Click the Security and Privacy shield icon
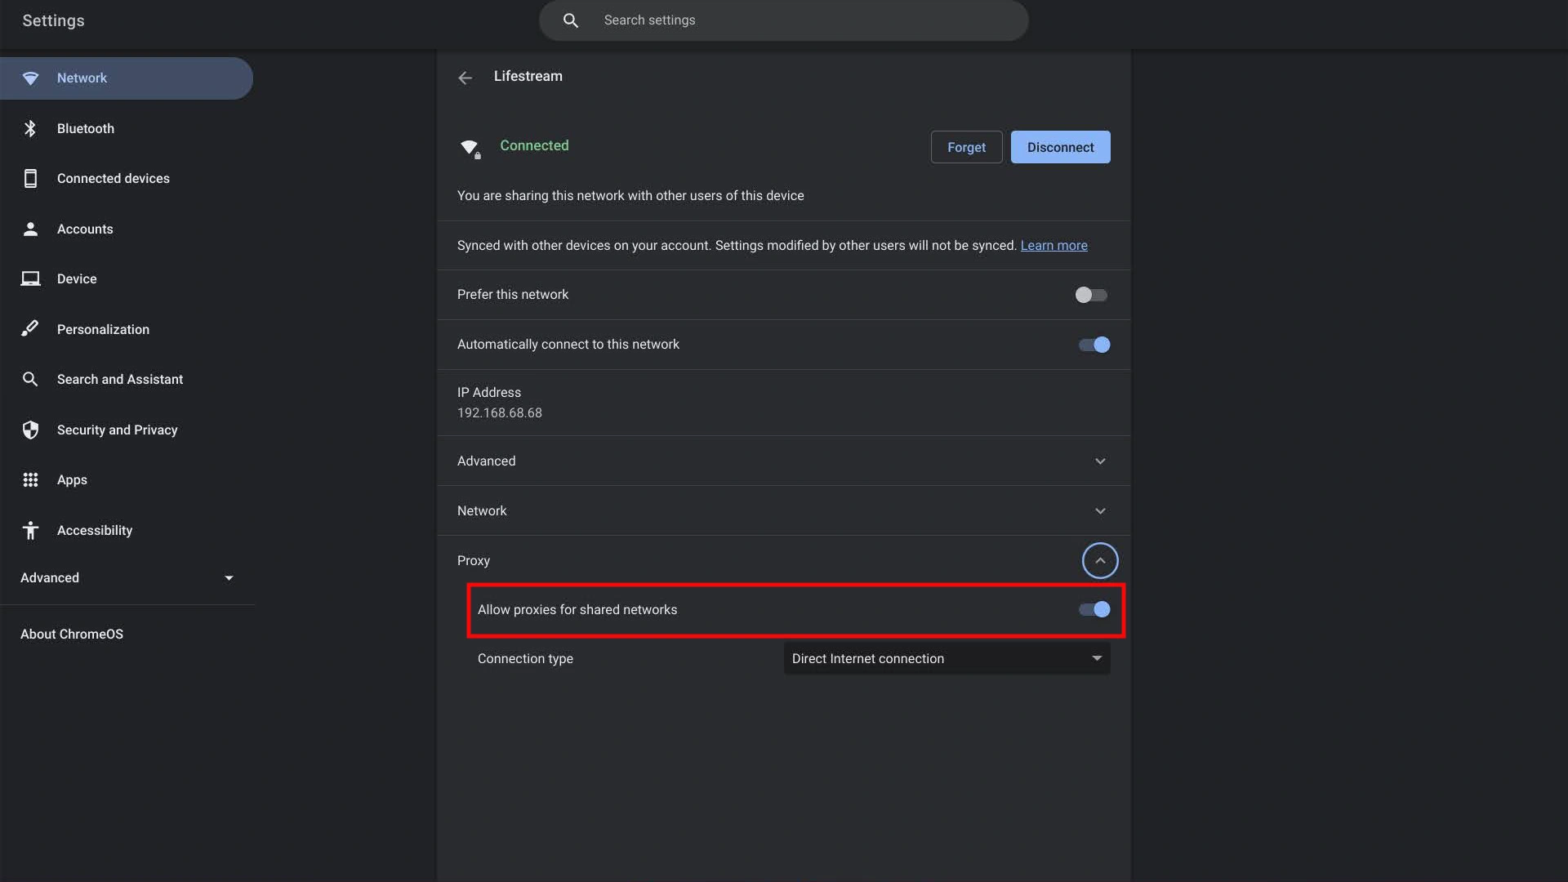1568x882 pixels. [x=30, y=430]
